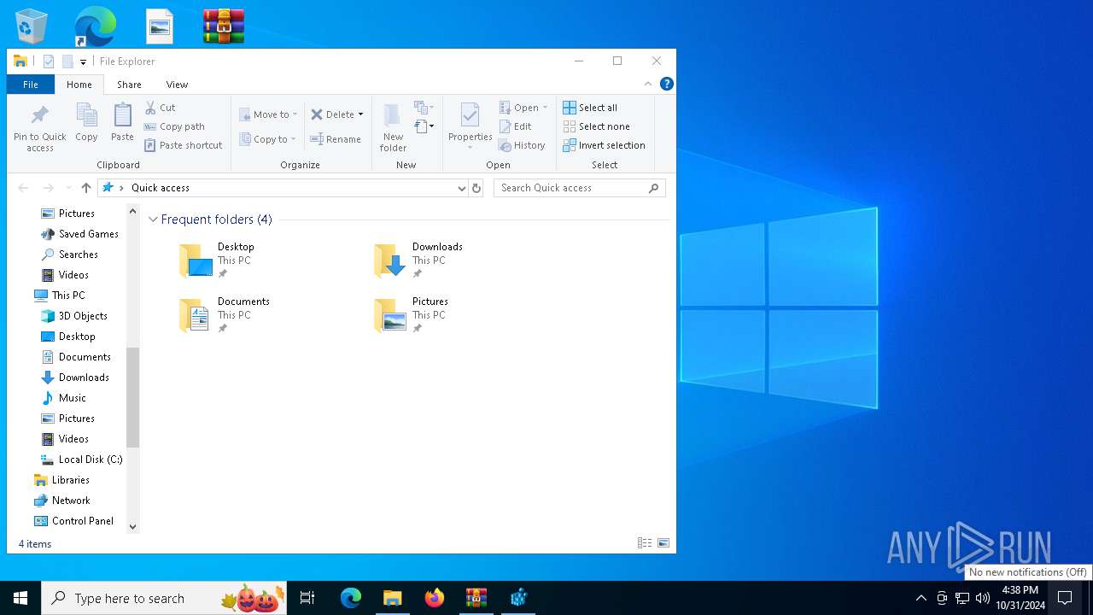This screenshot has width=1093, height=615.
Task: Expand the Open button dropdown
Action: tap(545, 108)
